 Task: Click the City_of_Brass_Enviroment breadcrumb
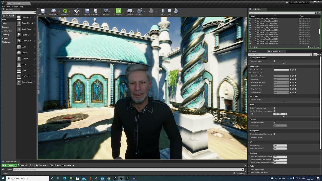tap(61, 165)
